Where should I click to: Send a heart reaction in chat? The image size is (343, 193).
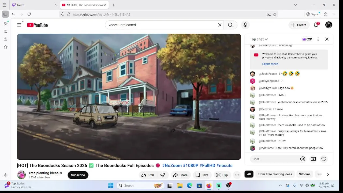point(324,159)
